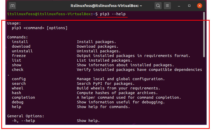Click the 'General Options:' heading
Viewport: 212px width, 132px height.
coord(26,116)
